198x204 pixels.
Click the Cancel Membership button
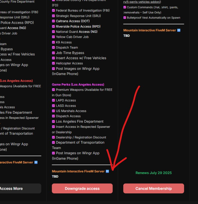(x=154, y=188)
